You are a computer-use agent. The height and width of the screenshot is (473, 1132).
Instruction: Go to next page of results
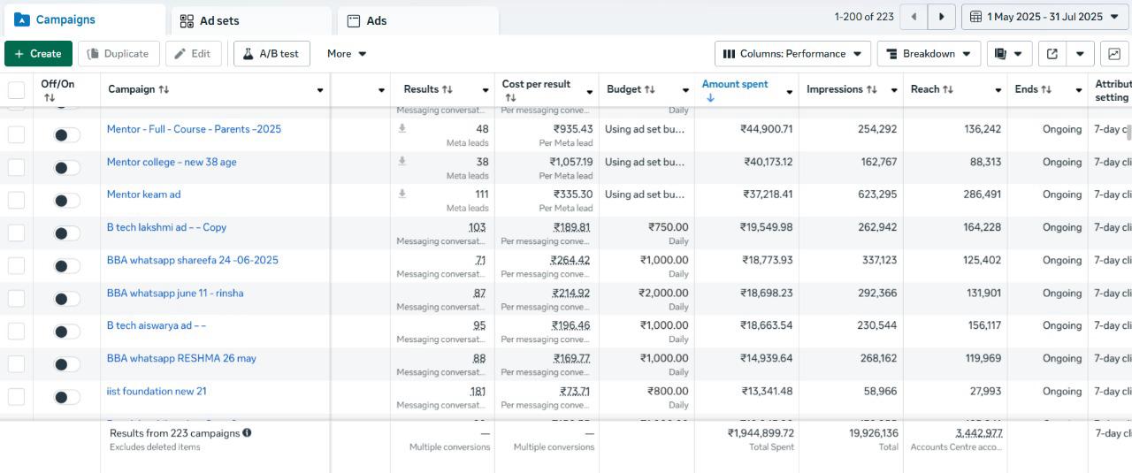942,17
